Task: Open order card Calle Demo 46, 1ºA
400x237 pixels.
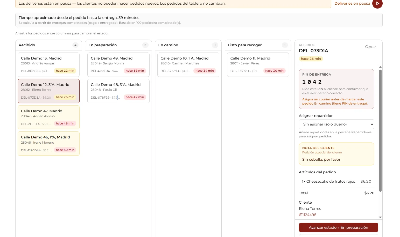Action: (x=48, y=144)
